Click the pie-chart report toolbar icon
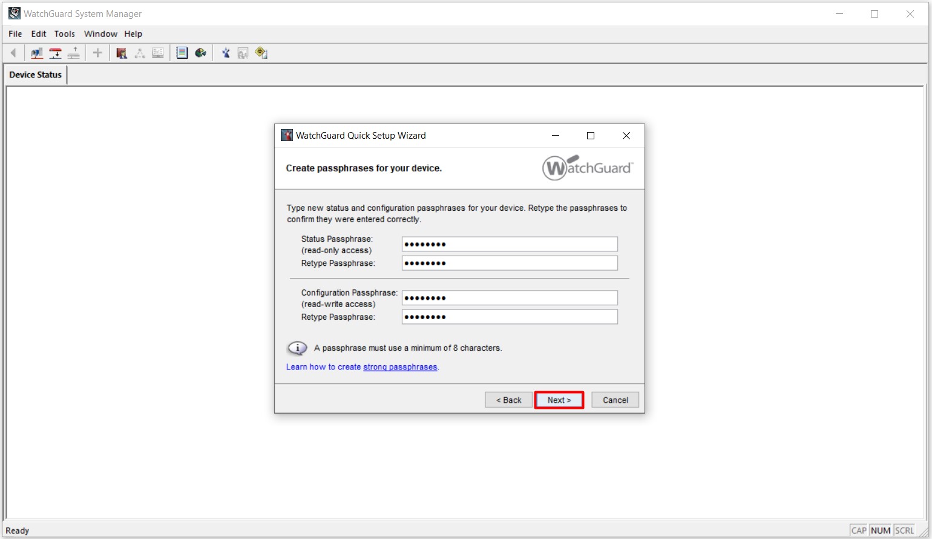The height and width of the screenshot is (539, 932). click(201, 53)
